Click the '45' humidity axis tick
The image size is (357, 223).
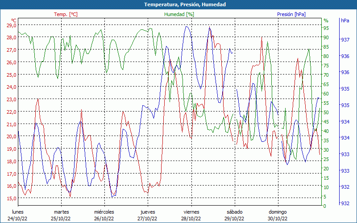click(x=326, y=122)
